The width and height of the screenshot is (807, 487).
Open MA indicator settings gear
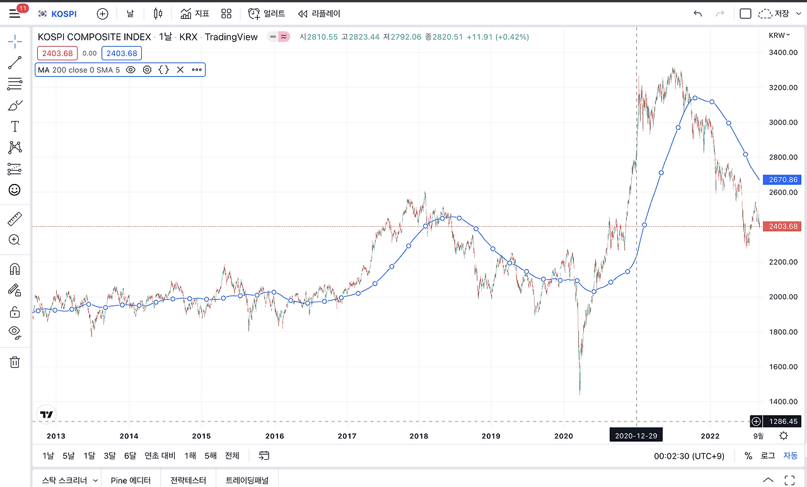click(147, 70)
